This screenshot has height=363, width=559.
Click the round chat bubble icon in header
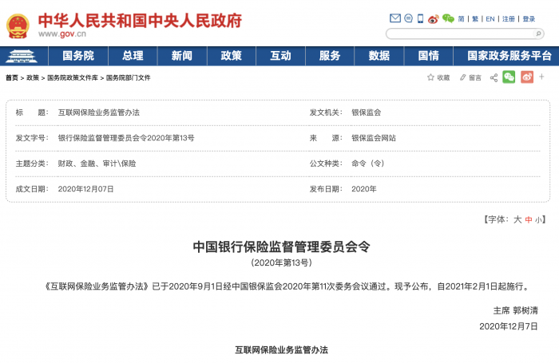click(409, 18)
